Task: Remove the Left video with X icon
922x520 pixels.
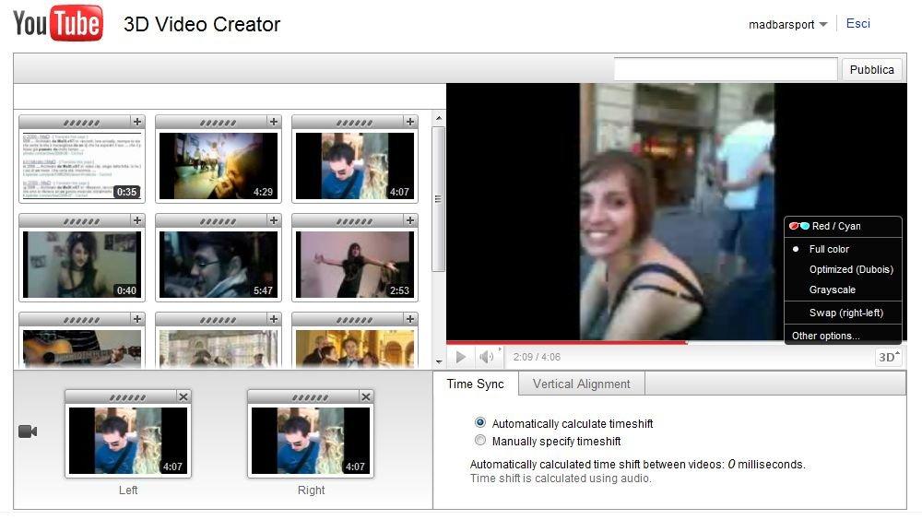Action: (x=183, y=396)
